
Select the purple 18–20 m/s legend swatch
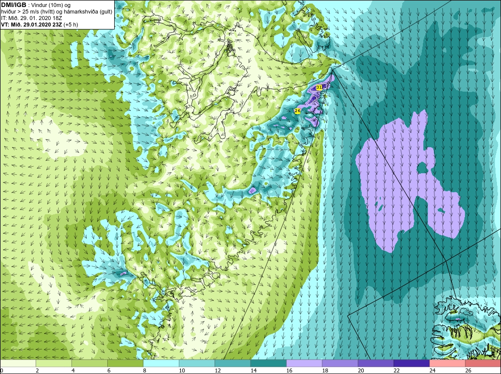340,363
